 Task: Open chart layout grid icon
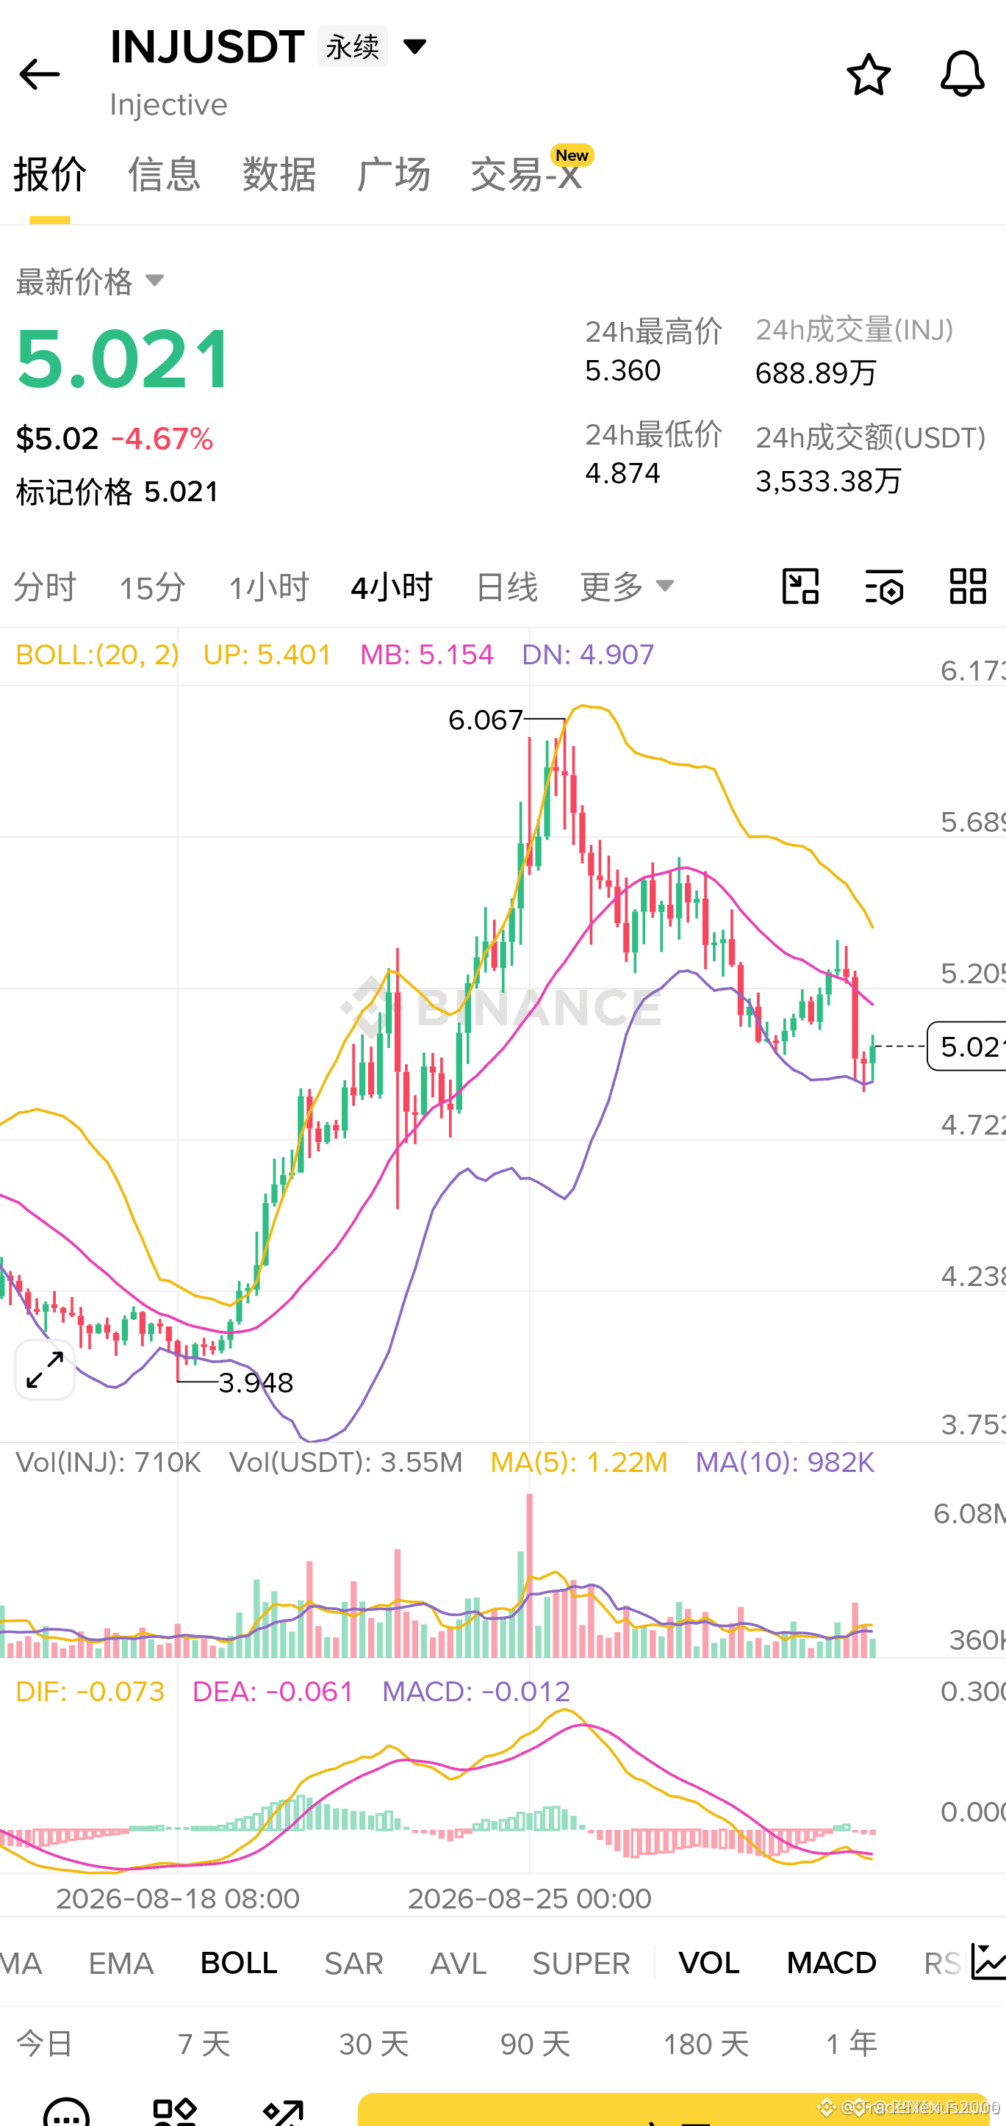pos(967,586)
